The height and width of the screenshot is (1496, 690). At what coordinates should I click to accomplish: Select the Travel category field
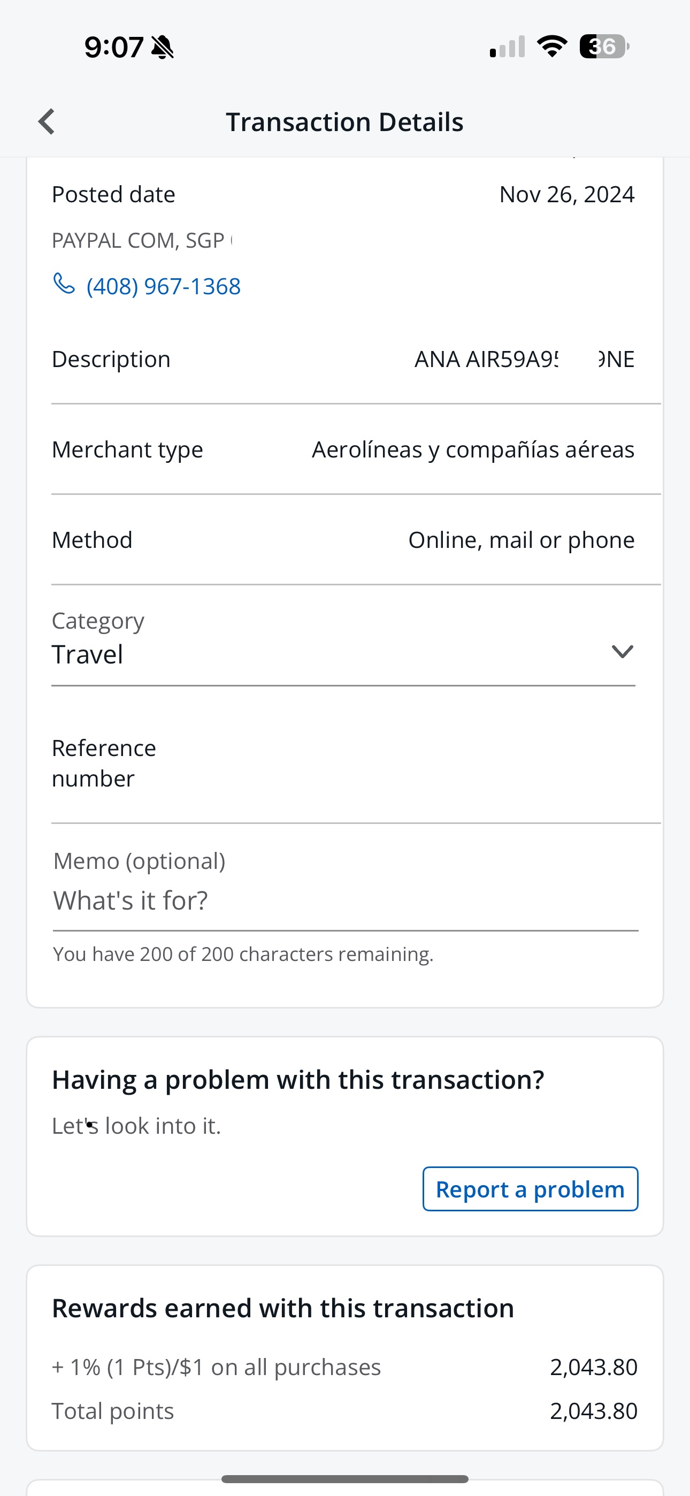(325, 654)
